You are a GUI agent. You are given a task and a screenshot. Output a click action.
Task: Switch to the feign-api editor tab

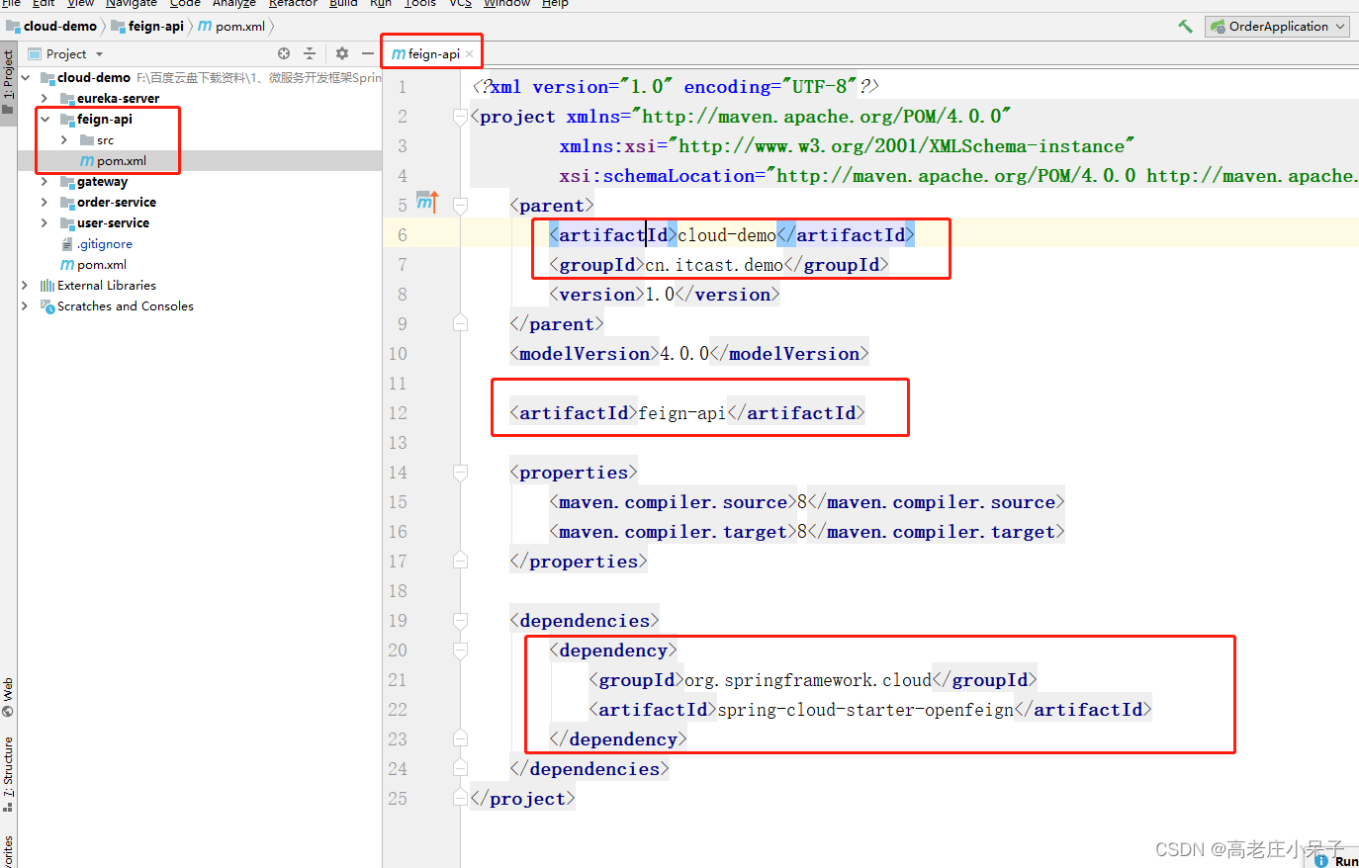tap(431, 52)
